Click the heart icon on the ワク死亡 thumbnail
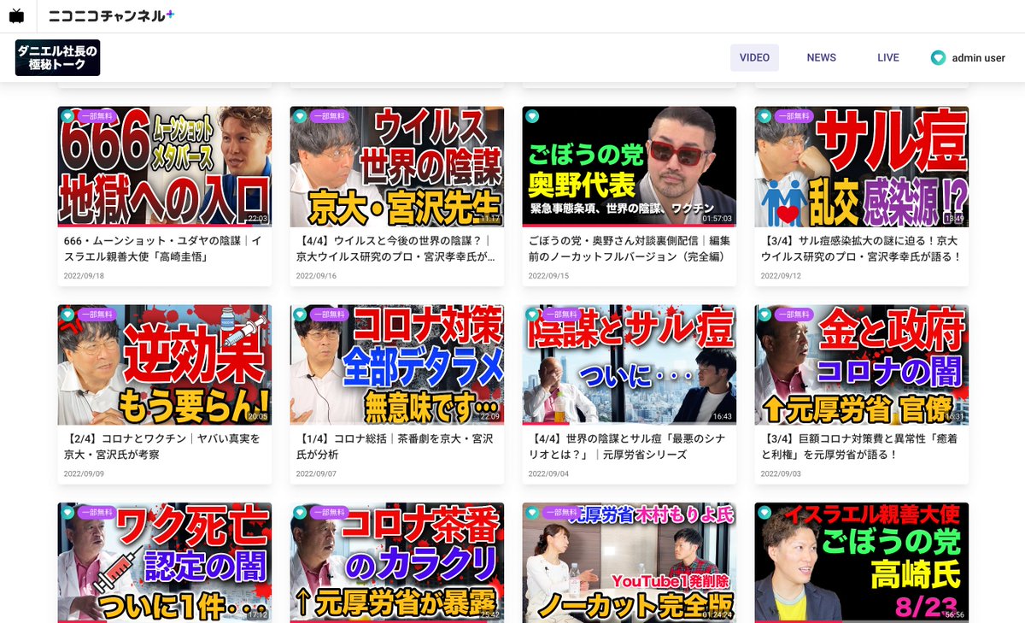1025x623 pixels. tap(67, 513)
